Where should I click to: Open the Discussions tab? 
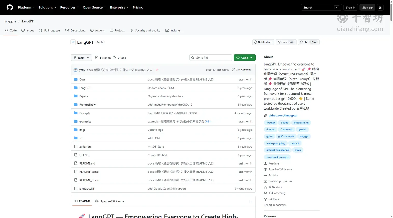tap(75, 30)
